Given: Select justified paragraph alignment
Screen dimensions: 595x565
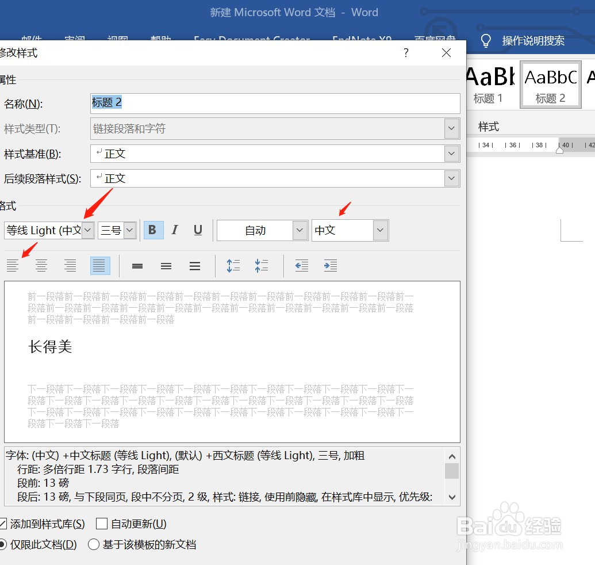Looking at the screenshot, I should (100, 265).
